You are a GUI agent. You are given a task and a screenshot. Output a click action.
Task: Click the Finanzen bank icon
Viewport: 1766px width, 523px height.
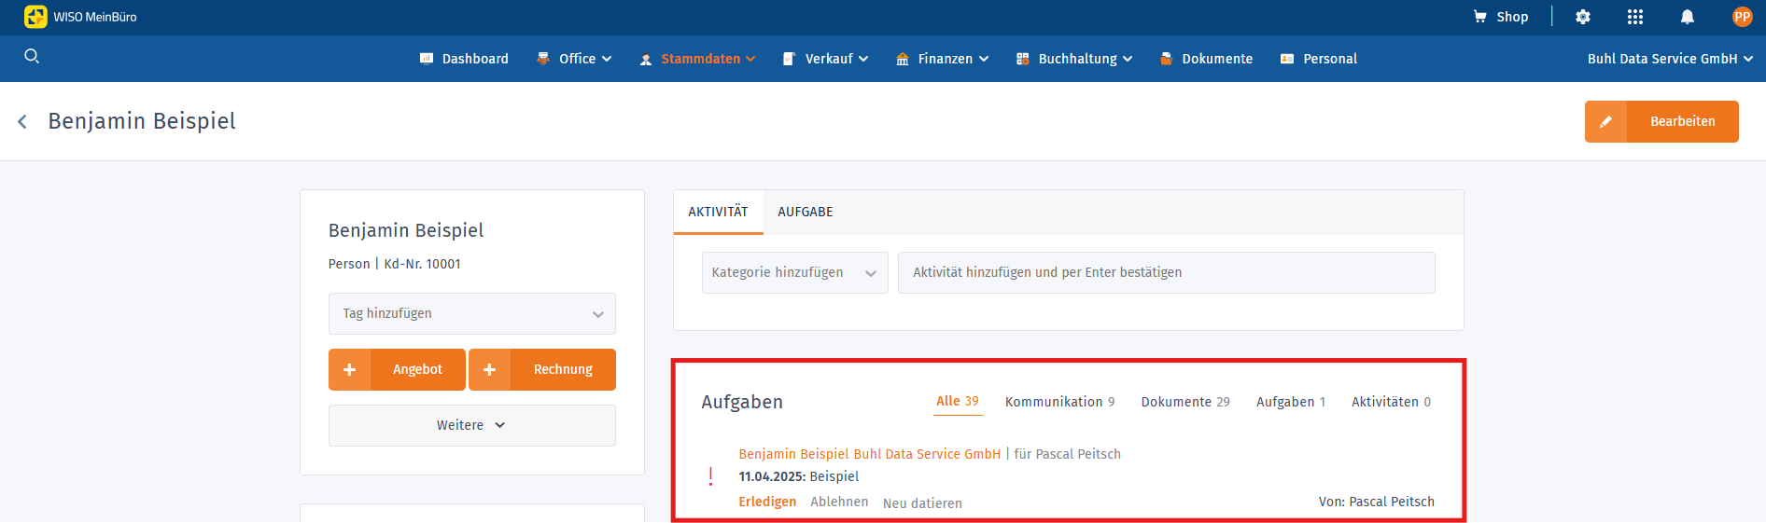click(903, 59)
